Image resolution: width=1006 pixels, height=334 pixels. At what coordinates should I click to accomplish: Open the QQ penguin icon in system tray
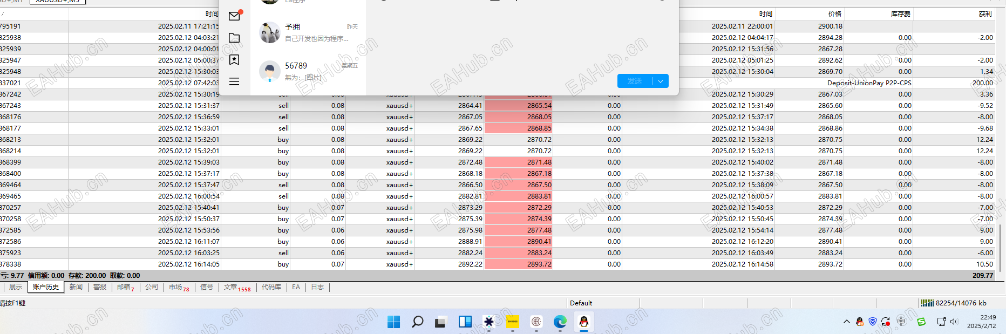tap(860, 322)
